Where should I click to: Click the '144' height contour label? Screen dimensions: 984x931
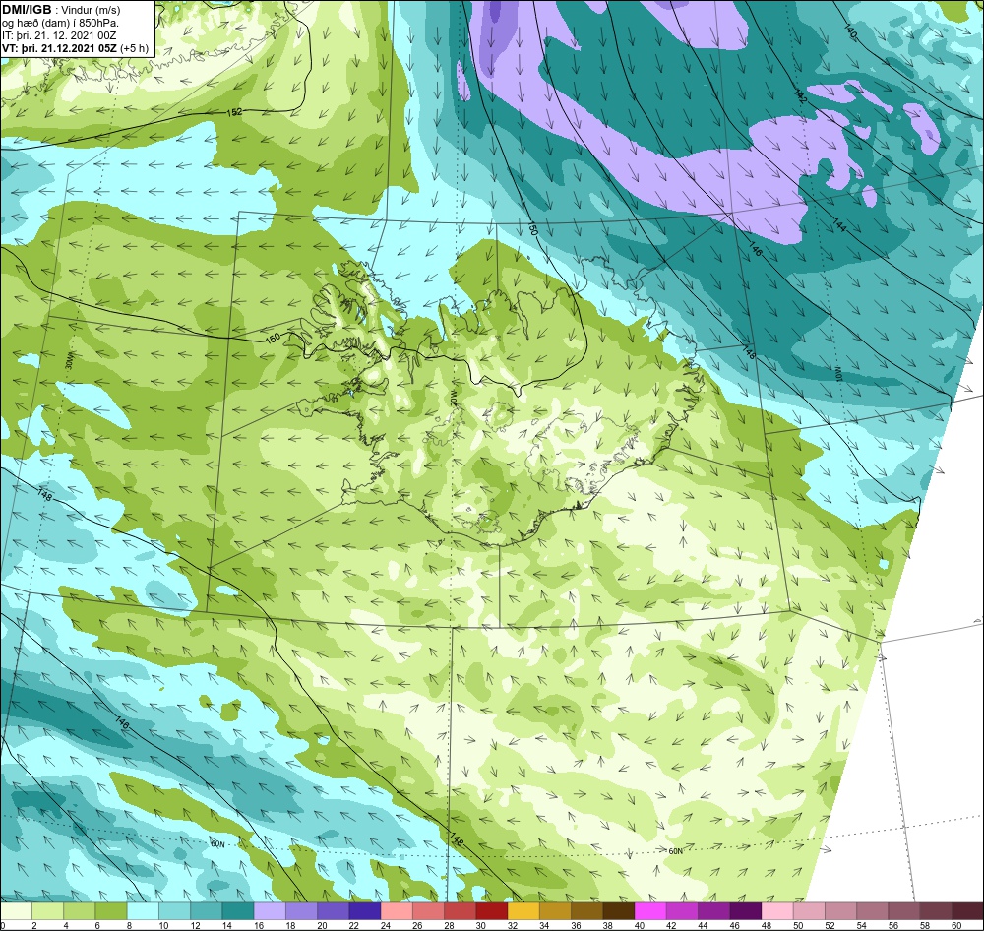click(x=839, y=224)
